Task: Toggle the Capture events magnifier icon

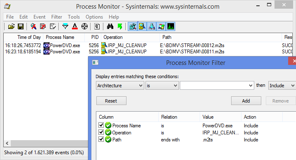Action: tap(33, 26)
